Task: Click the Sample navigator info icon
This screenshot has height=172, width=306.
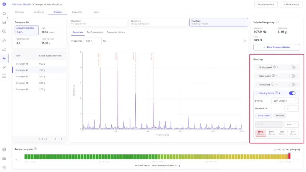Action: click(35, 149)
